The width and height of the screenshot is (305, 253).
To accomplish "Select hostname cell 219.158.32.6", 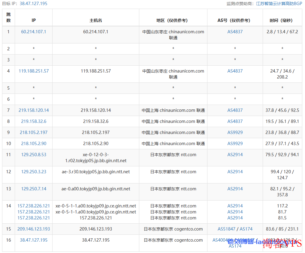I will (x=96, y=121).
